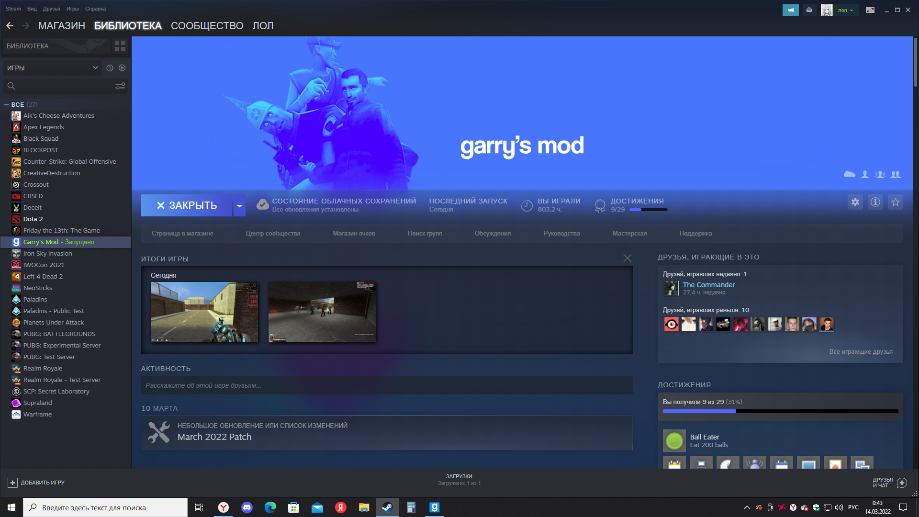The height and width of the screenshot is (517, 919).
Task: Click achievements progress bar in header
Action: [x=649, y=210]
